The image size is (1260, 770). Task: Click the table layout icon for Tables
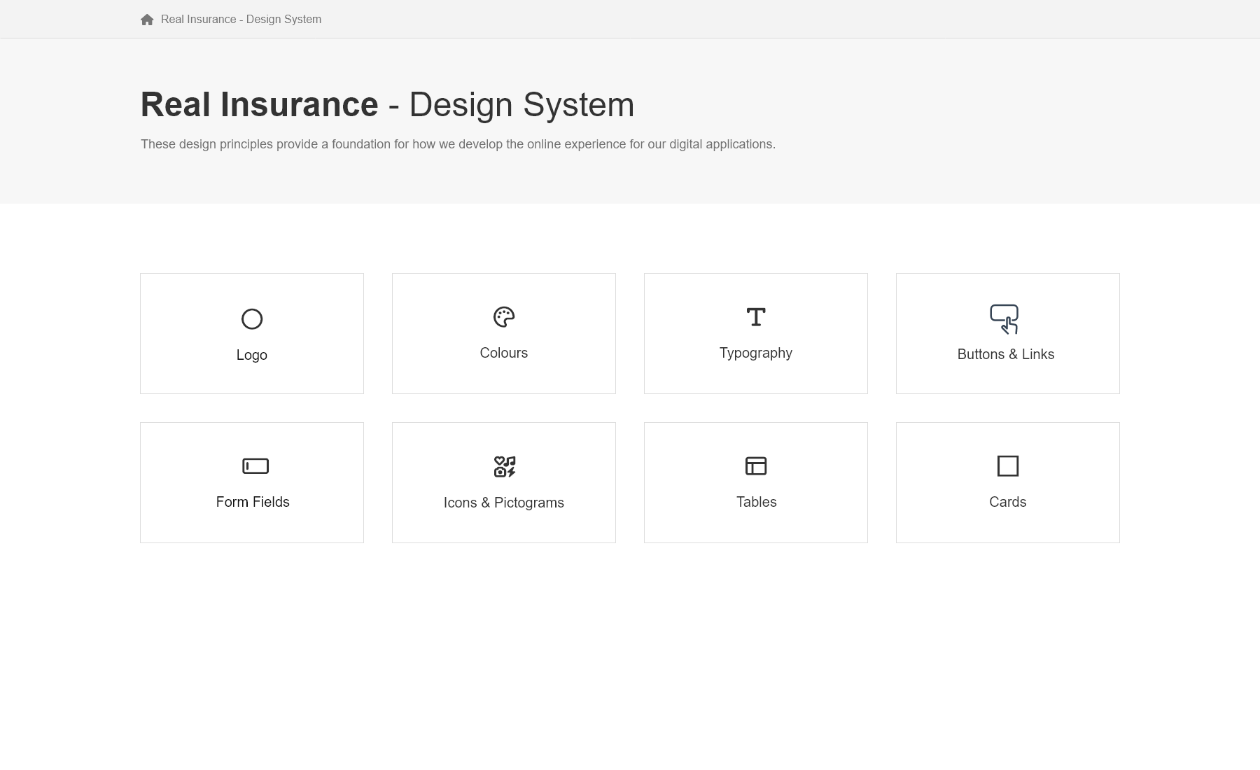tap(756, 466)
